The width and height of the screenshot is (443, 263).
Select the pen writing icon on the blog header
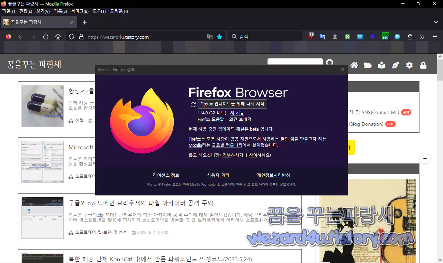pyautogui.click(x=395, y=65)
